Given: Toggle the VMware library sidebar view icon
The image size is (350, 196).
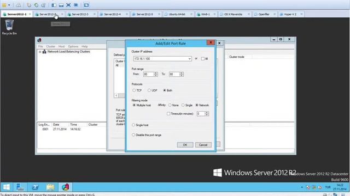Looking at the screenshot, I should (x=54, y=5).
